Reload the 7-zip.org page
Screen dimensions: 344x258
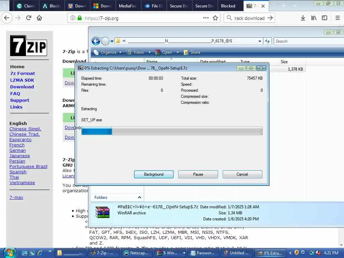[x=29, y=18]
